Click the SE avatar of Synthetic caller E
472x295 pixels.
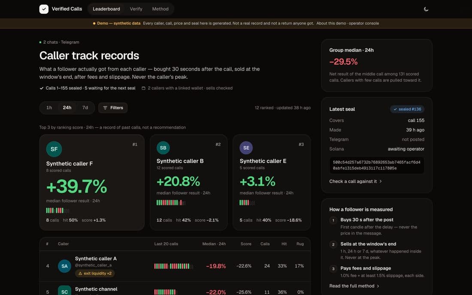(x=246, y=147)
